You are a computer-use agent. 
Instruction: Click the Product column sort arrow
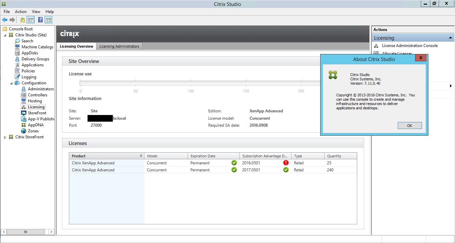click(141, 156)
